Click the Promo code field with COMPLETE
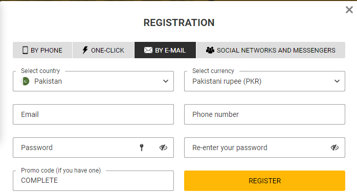The image size is (357, 194). 94,181
